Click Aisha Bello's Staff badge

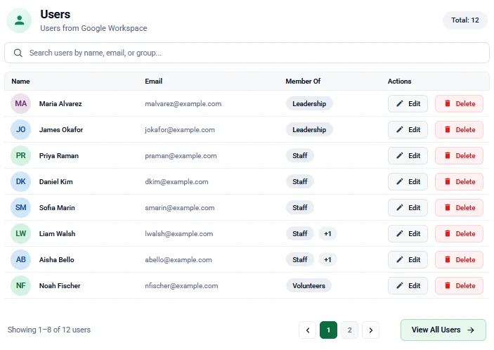(x=299, y=259)
